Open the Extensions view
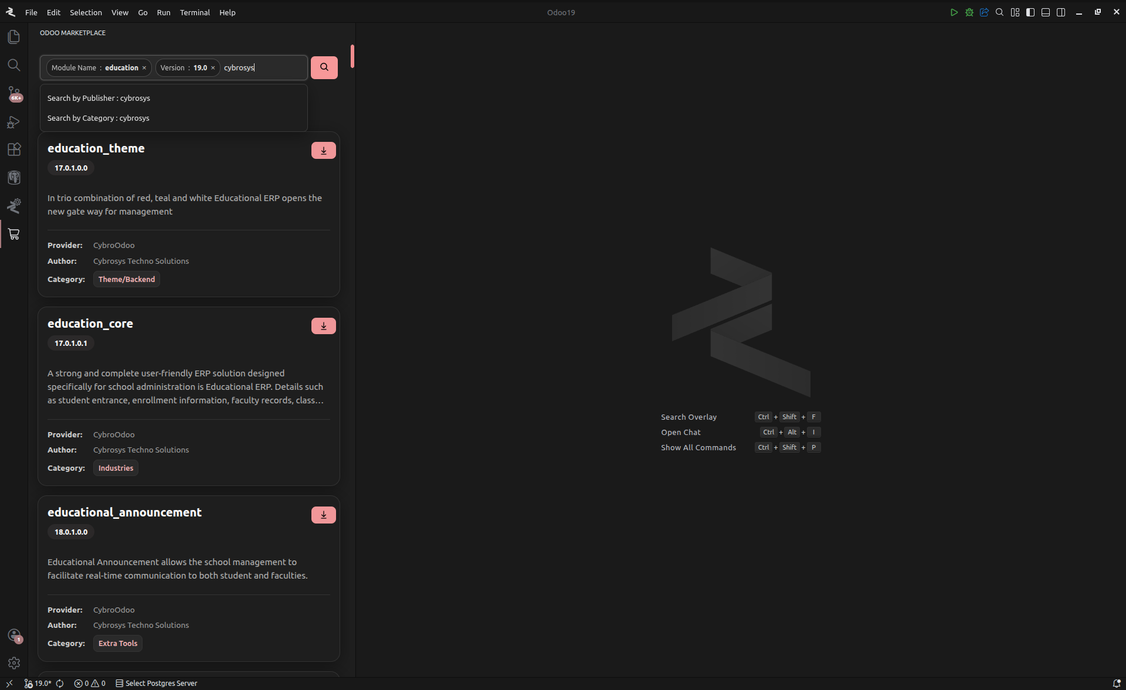Viewport: 1126px width, 690px height. pyautogui.click(x=14, y=149)
